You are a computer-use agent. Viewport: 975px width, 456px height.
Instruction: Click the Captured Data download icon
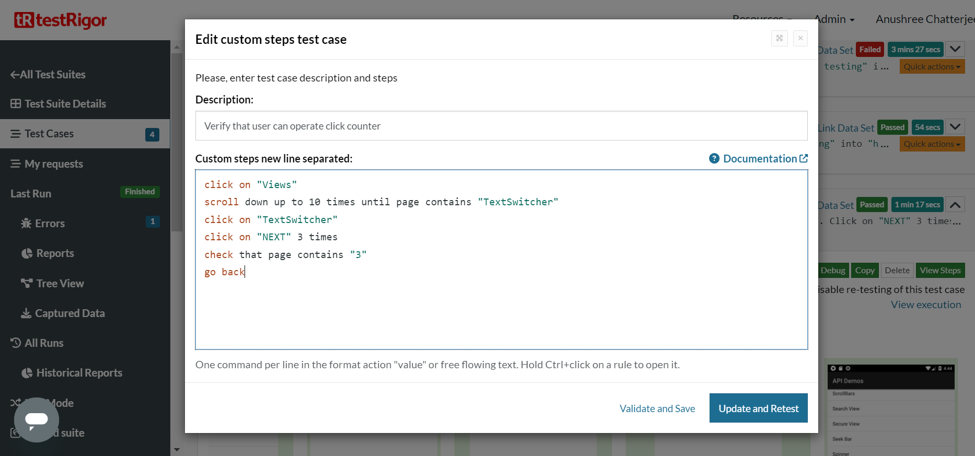click(26, 313)
